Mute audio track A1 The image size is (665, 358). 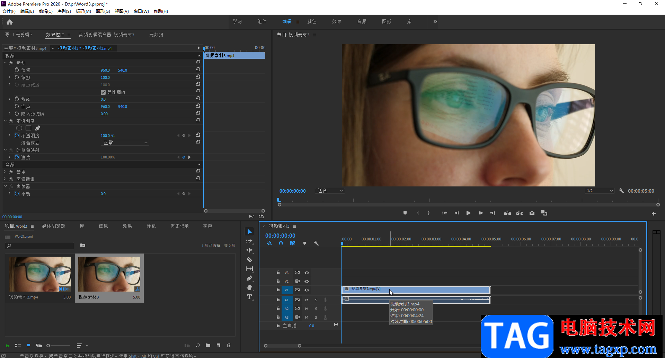point(307,300)
